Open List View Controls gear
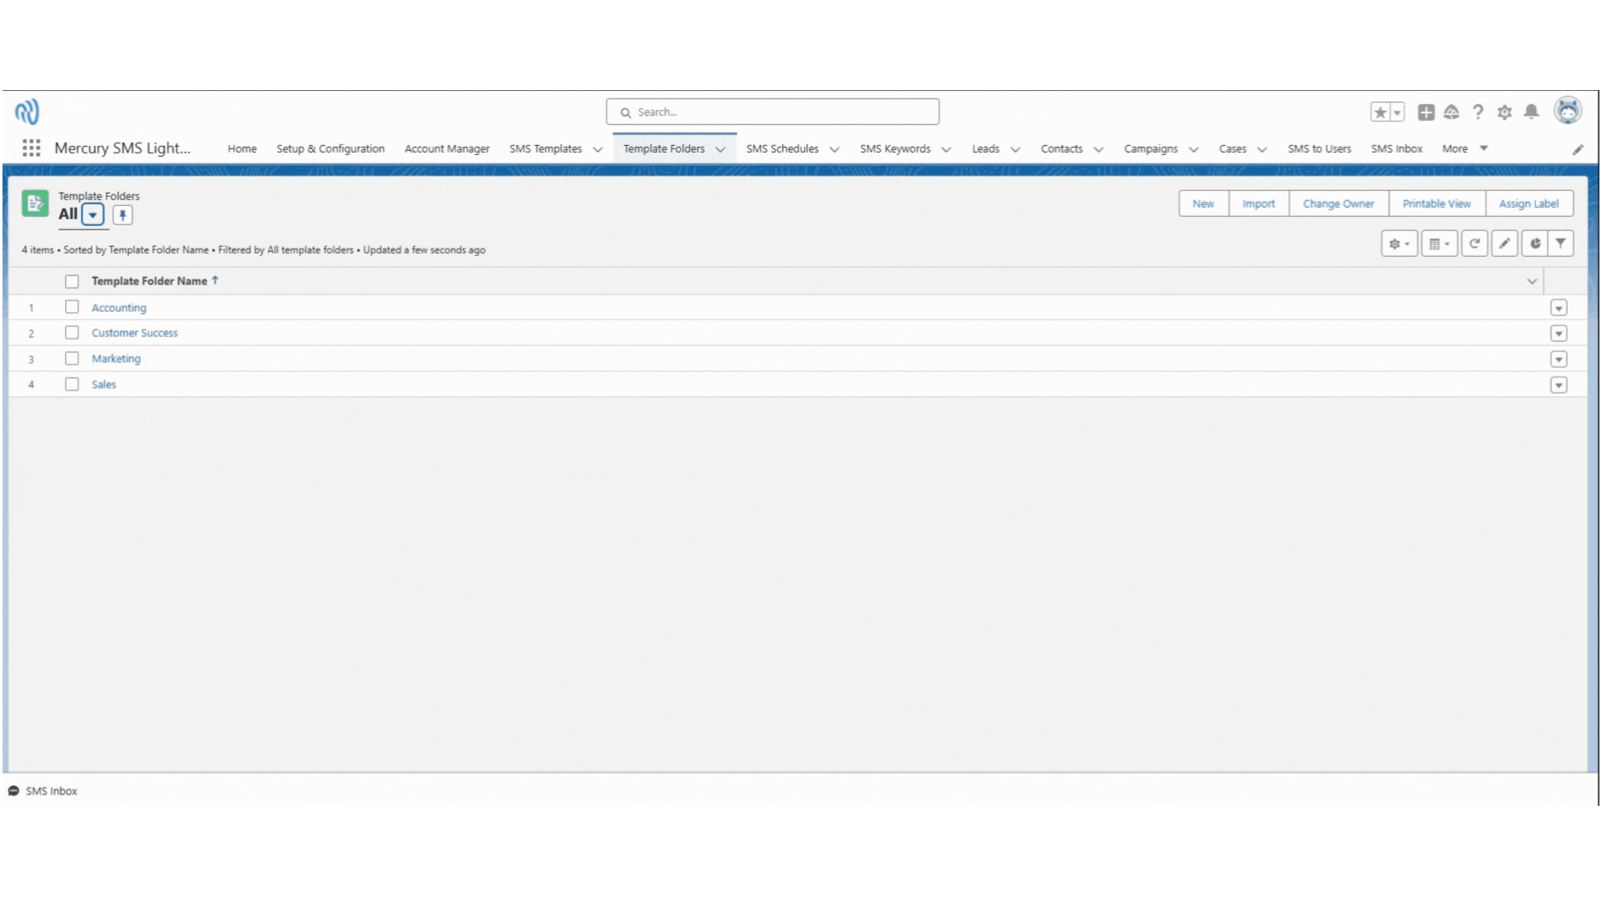The image size is (1602, 901). point(1399,244)
